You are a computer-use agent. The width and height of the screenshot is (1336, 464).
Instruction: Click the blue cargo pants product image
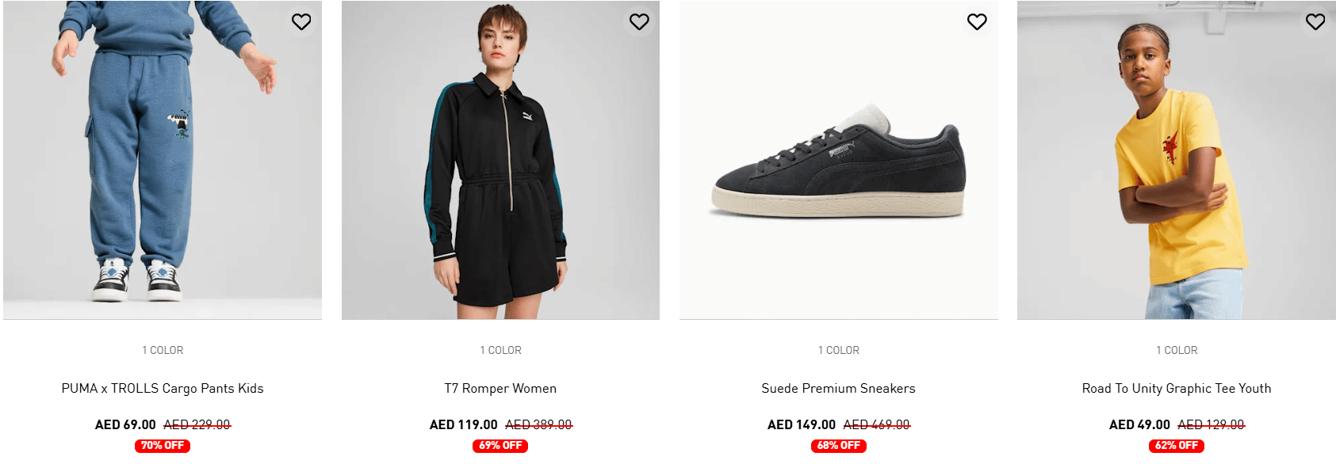(163, 160)
